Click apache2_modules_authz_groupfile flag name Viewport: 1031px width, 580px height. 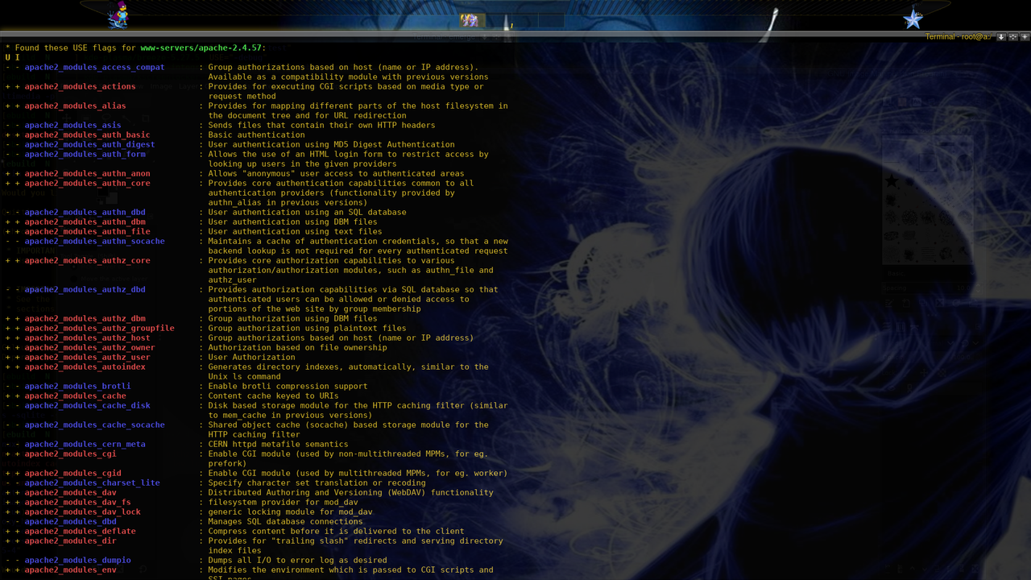(99, 329)
